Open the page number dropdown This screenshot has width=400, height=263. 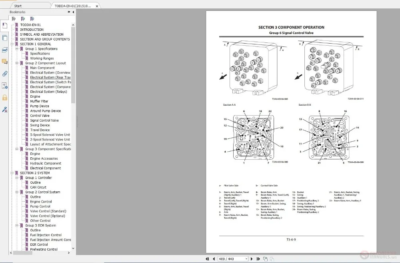point(246,259)
